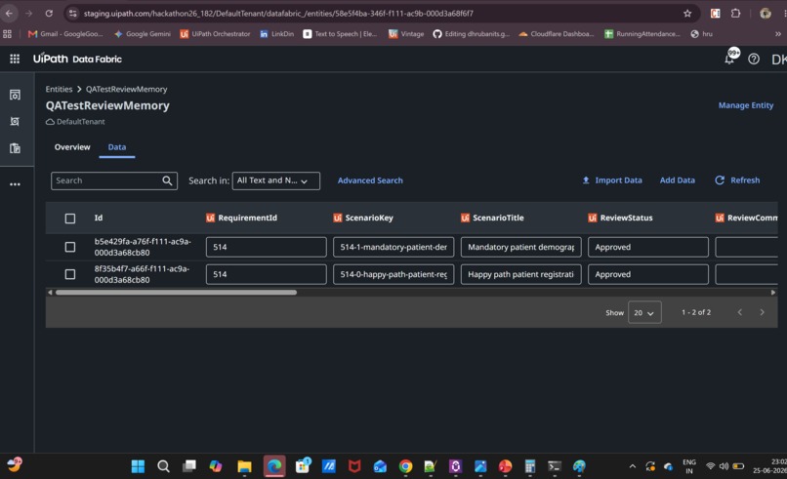Edit the ScenarioTitle cell 'Happy path patient registrati'
Screen dimensions: 787x479
(521, 274)
